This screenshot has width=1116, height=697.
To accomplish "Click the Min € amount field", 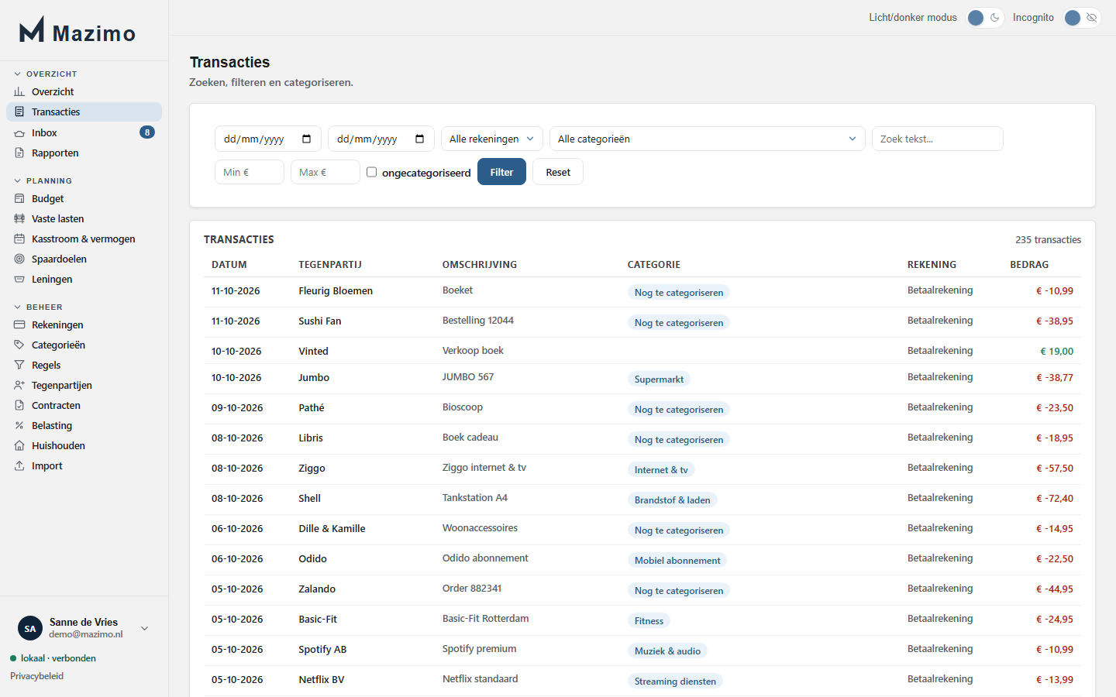I will point(250,172).
